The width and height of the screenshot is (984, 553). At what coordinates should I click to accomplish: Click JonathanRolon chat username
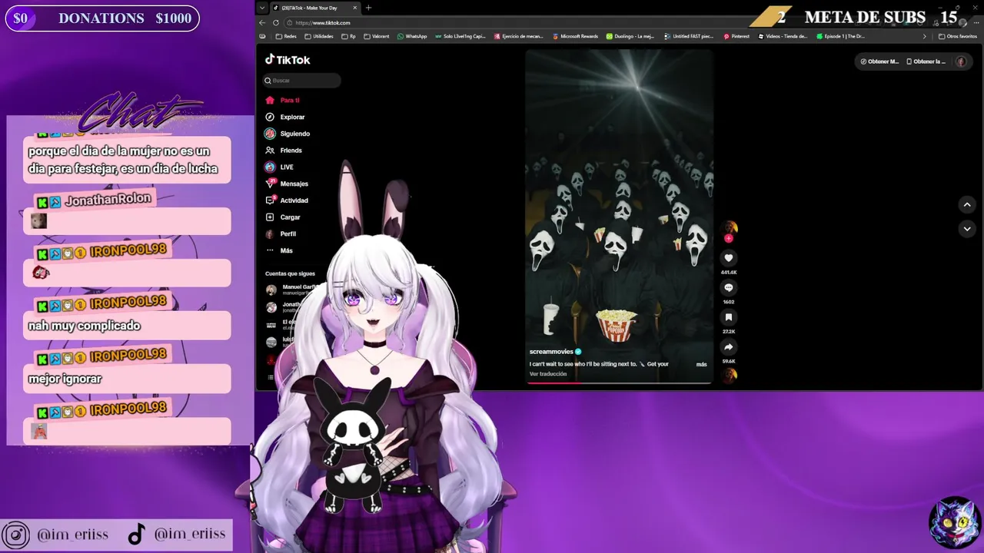(108, 200)
